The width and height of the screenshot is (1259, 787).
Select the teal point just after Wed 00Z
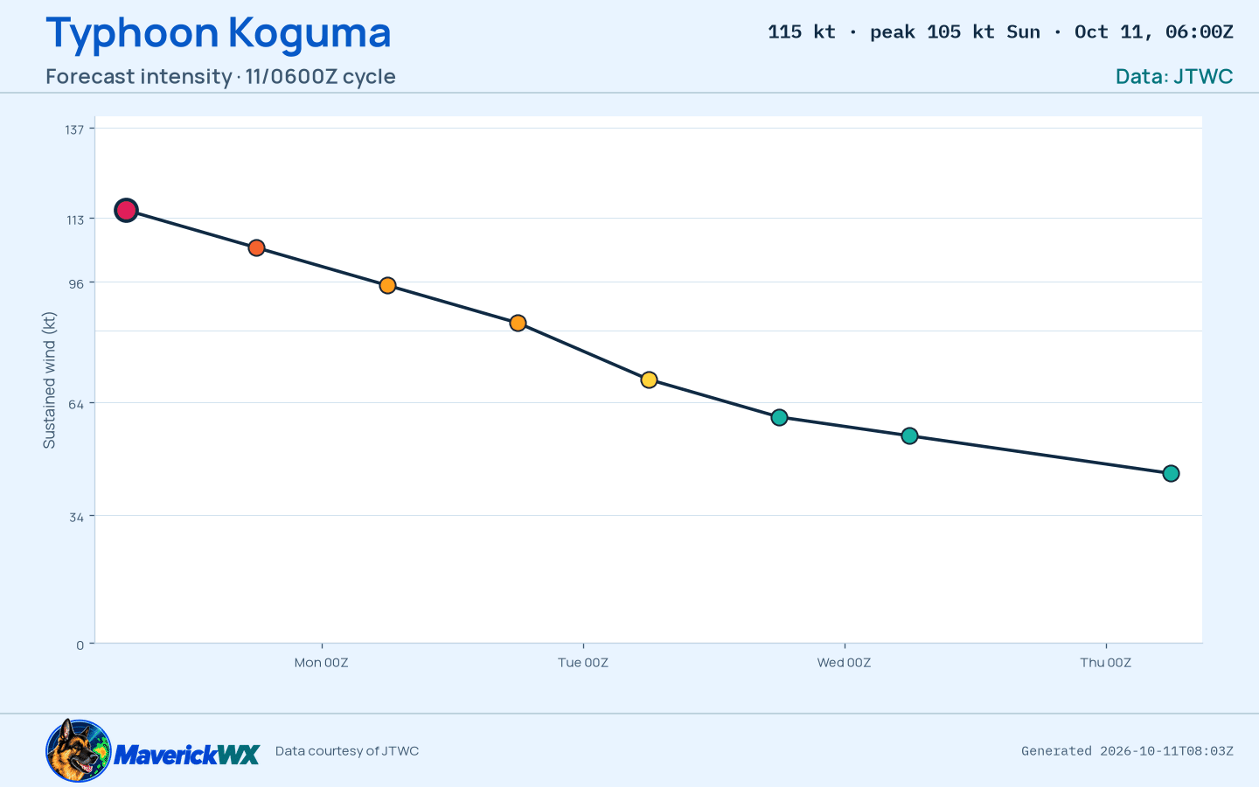click(909, 435)
